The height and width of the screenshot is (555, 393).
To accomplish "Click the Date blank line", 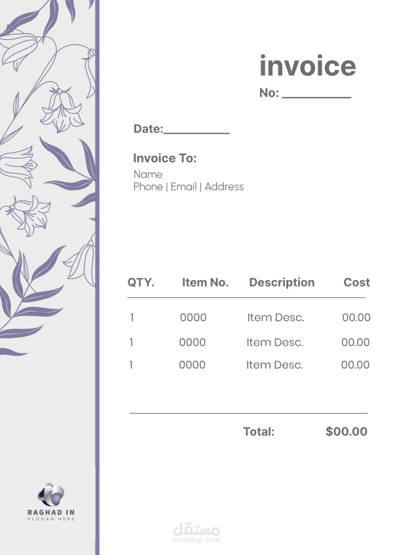I will click(196, 133).
